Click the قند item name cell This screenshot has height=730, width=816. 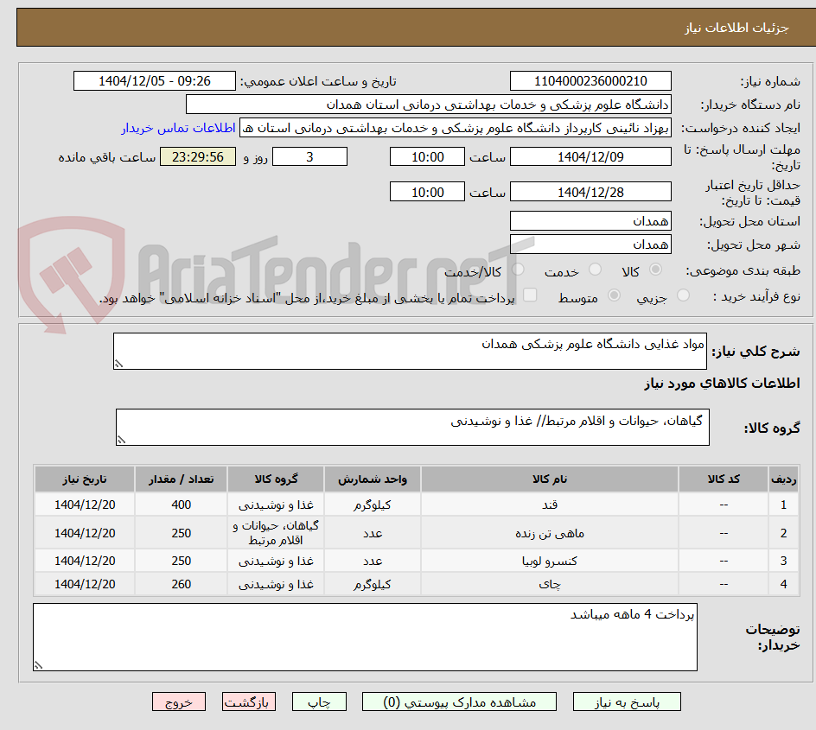pyautogui.click(x=550, y=505)
